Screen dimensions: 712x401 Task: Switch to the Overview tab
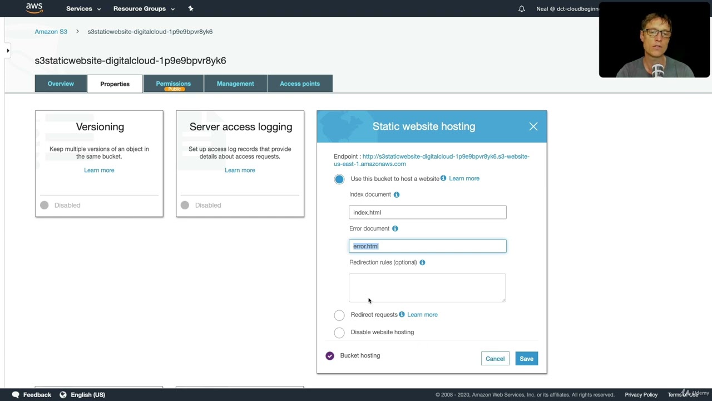tap(61, 84)
